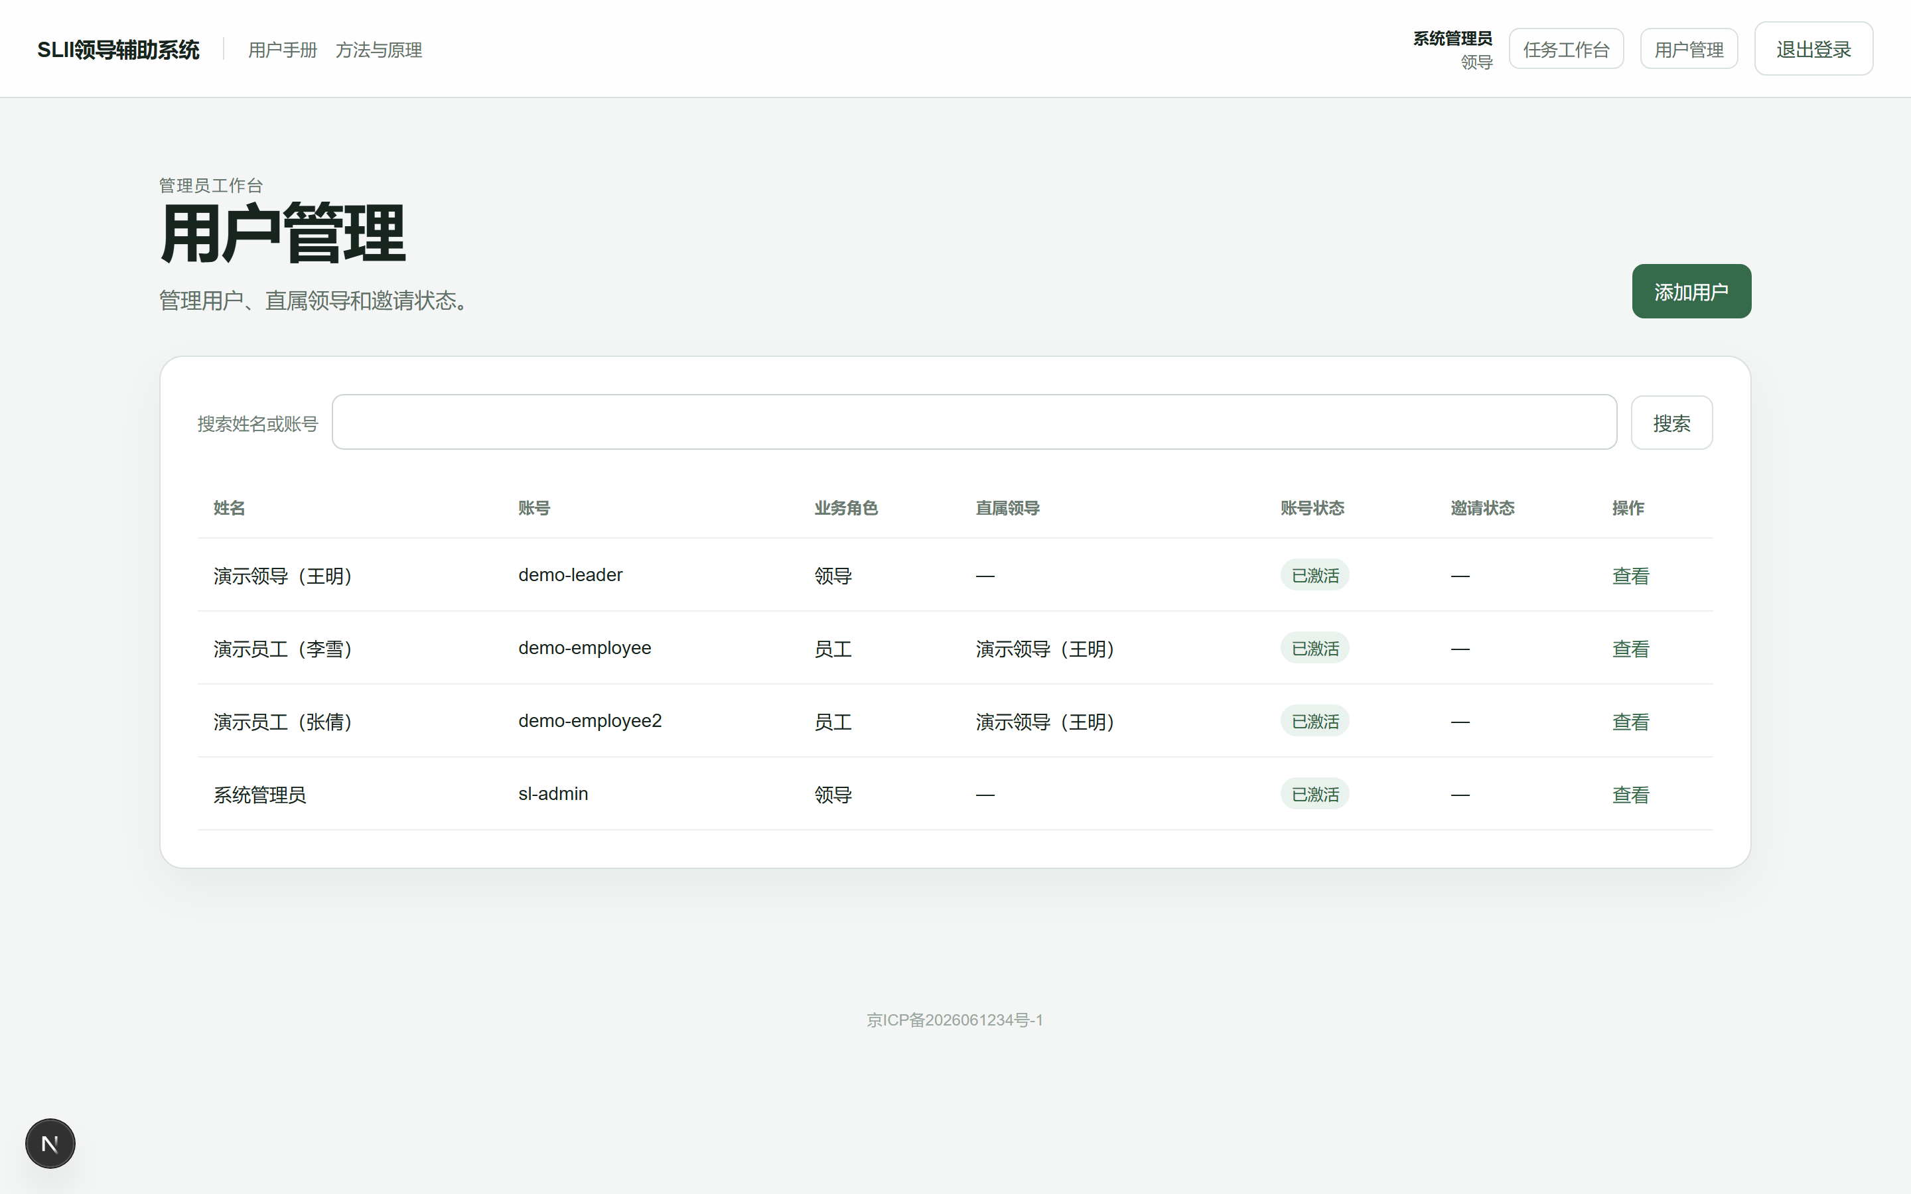Click 直属领导 value in the 李雪 row
The width and height of the screenshot is (1911, 1194).
pyautogui.click(x=1044, y=648)
